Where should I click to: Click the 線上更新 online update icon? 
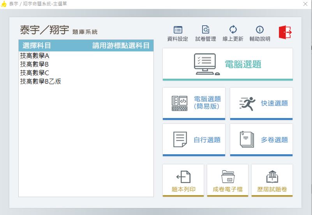pos(233,33)
